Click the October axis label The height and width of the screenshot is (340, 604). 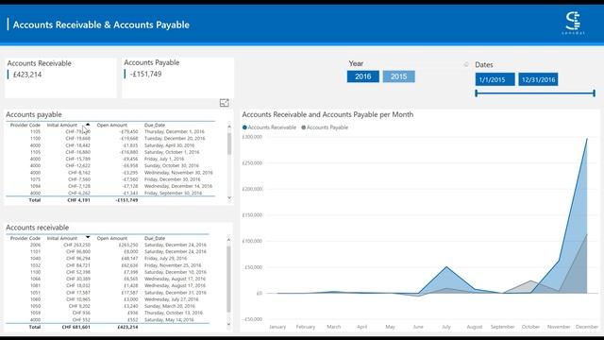click(530, 327)
